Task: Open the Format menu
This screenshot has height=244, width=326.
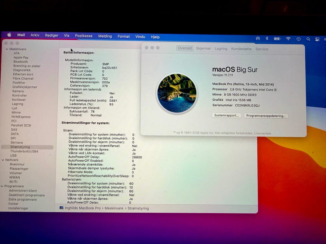Action: point(124,37)
